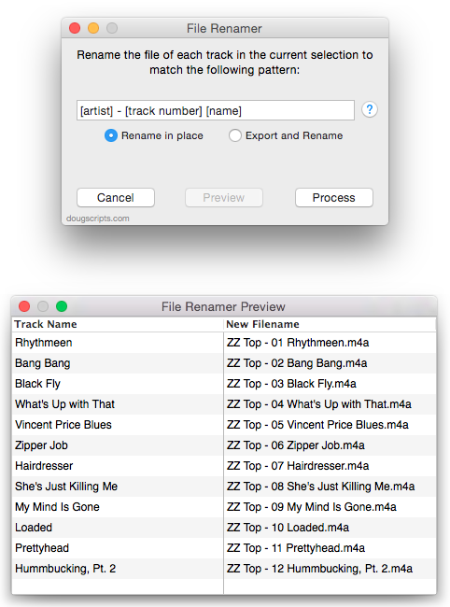Close the File Renamer dialog window

[x=75, y=28]
